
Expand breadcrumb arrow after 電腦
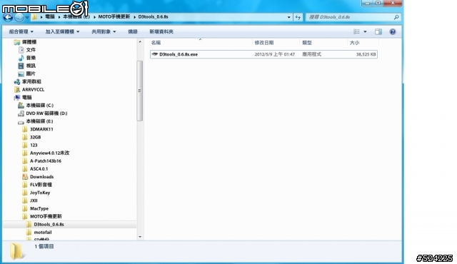pos(59,17)
